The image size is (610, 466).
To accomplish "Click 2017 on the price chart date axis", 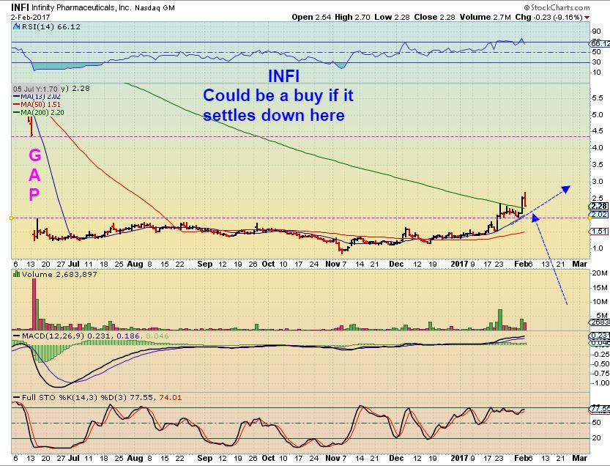I will (459, 264).
